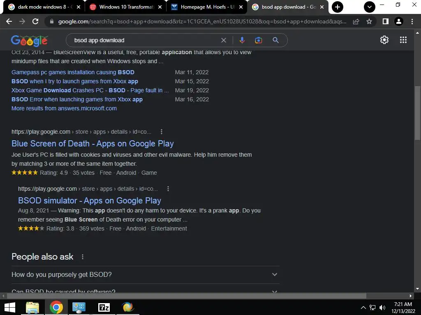The width and height of the screenshot is (421, 315).
Task: Open Xbox Game Download Crashes PC link
Action: [x=90, y=90]
